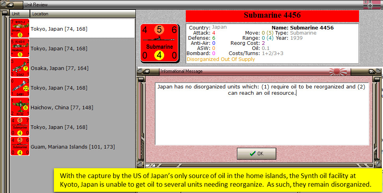This screenshot has height=193, width=383.
Task: Click the large Submarine 4456 counter image
Action: click(159, 43)
